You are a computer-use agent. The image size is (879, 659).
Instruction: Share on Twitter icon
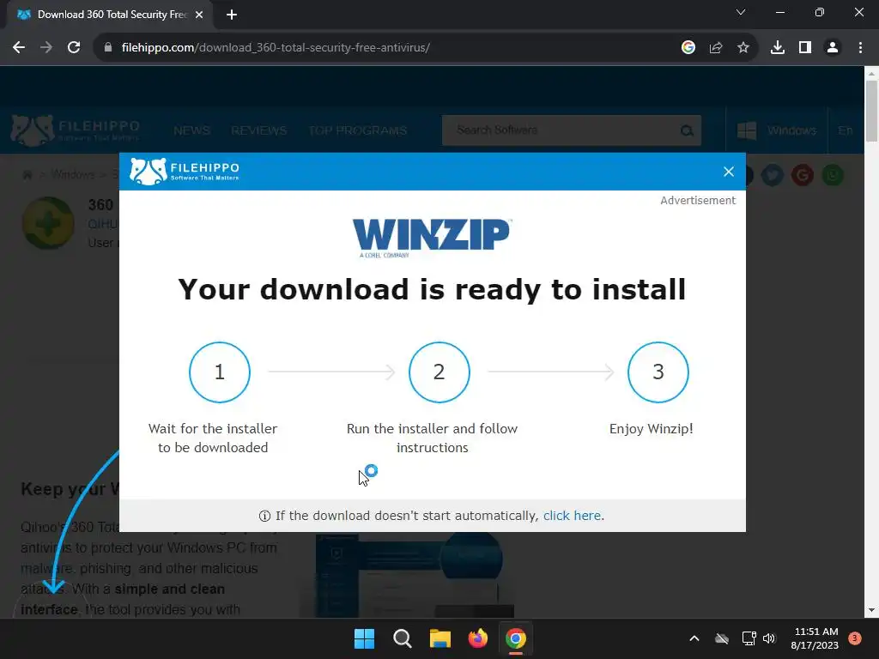coord(772,175)
